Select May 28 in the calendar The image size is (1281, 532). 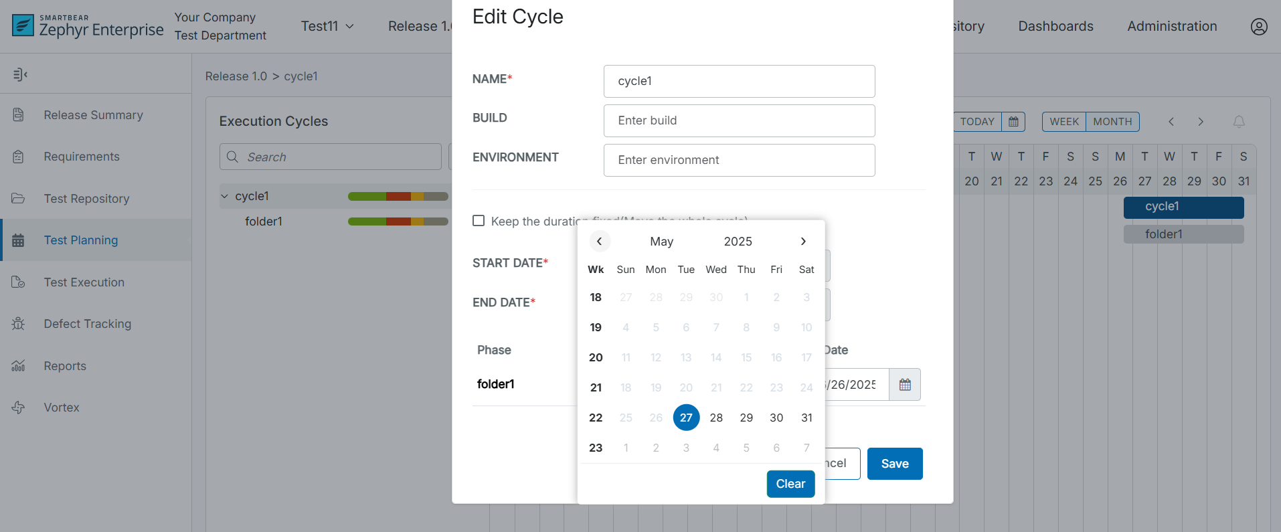[x=716, y=418]
